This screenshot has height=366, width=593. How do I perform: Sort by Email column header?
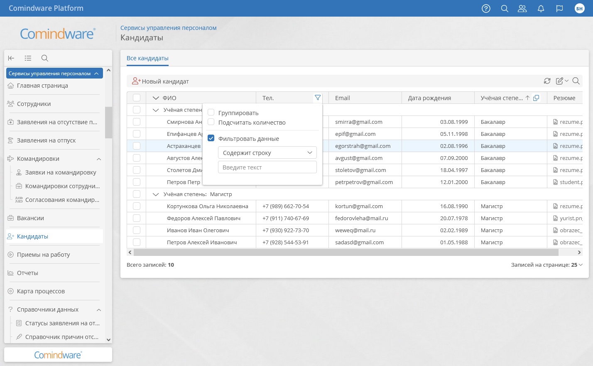point(343,98)
